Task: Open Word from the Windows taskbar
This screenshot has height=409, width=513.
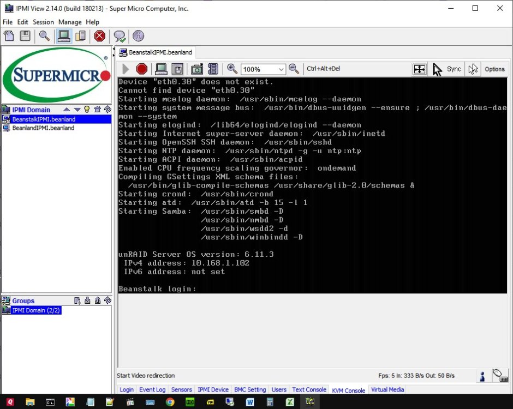Action: (x=250, y=402)
